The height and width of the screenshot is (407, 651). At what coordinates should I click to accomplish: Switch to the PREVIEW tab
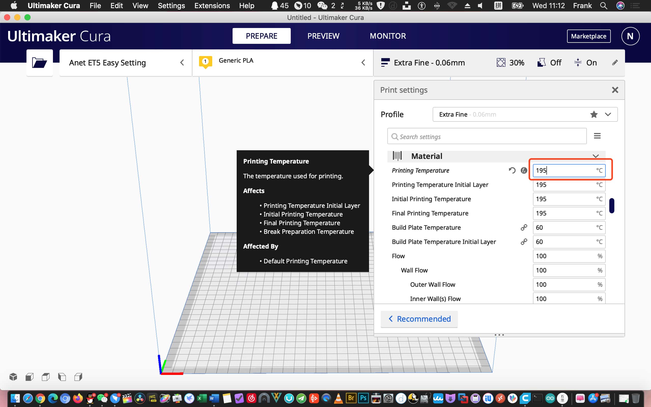(323, 36)
